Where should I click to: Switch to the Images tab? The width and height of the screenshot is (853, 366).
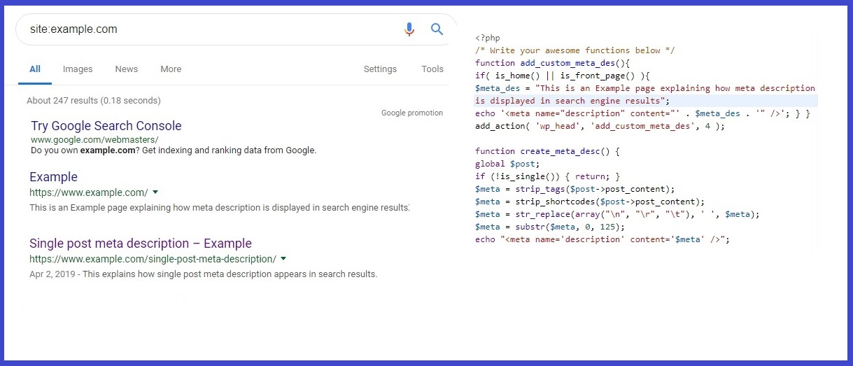point(78,69)
